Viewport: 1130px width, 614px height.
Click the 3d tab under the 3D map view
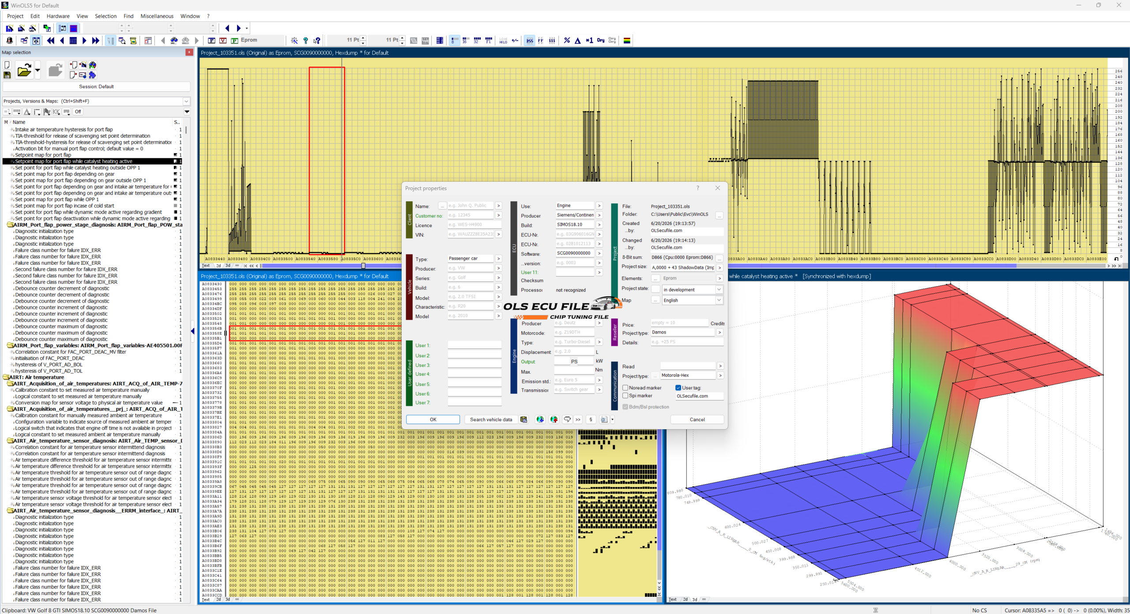(695, 599)
